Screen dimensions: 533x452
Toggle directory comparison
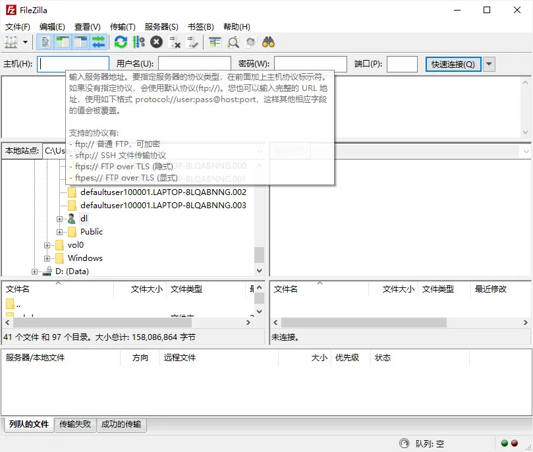(233, 42)
